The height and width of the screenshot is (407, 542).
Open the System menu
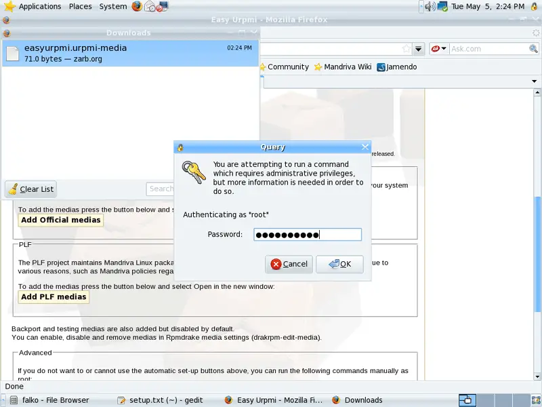pyautogui.click(x=113, y=6)
